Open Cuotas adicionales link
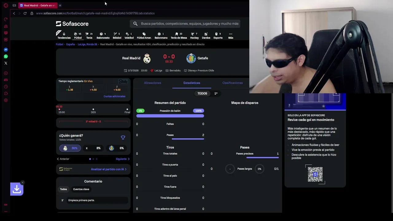This screenshot has height=221, width=393. [x=115, y=96]
